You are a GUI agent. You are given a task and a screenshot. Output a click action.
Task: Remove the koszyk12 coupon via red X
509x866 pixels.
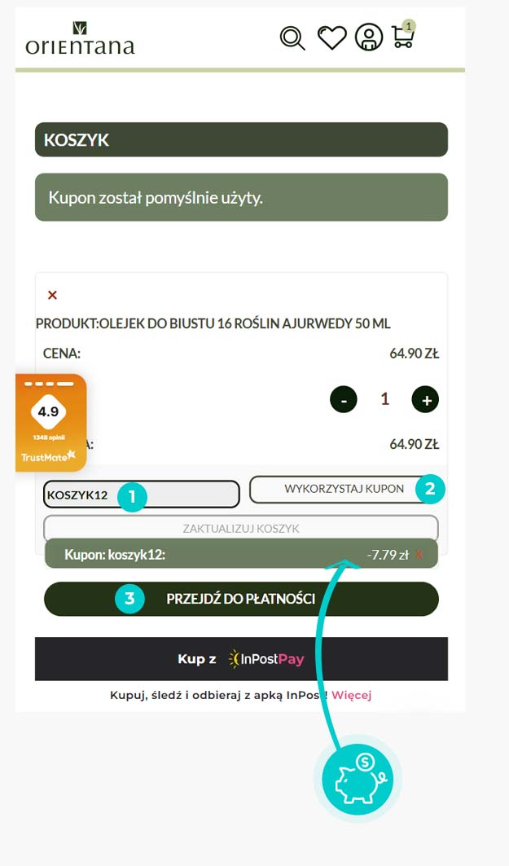[419, 555]
